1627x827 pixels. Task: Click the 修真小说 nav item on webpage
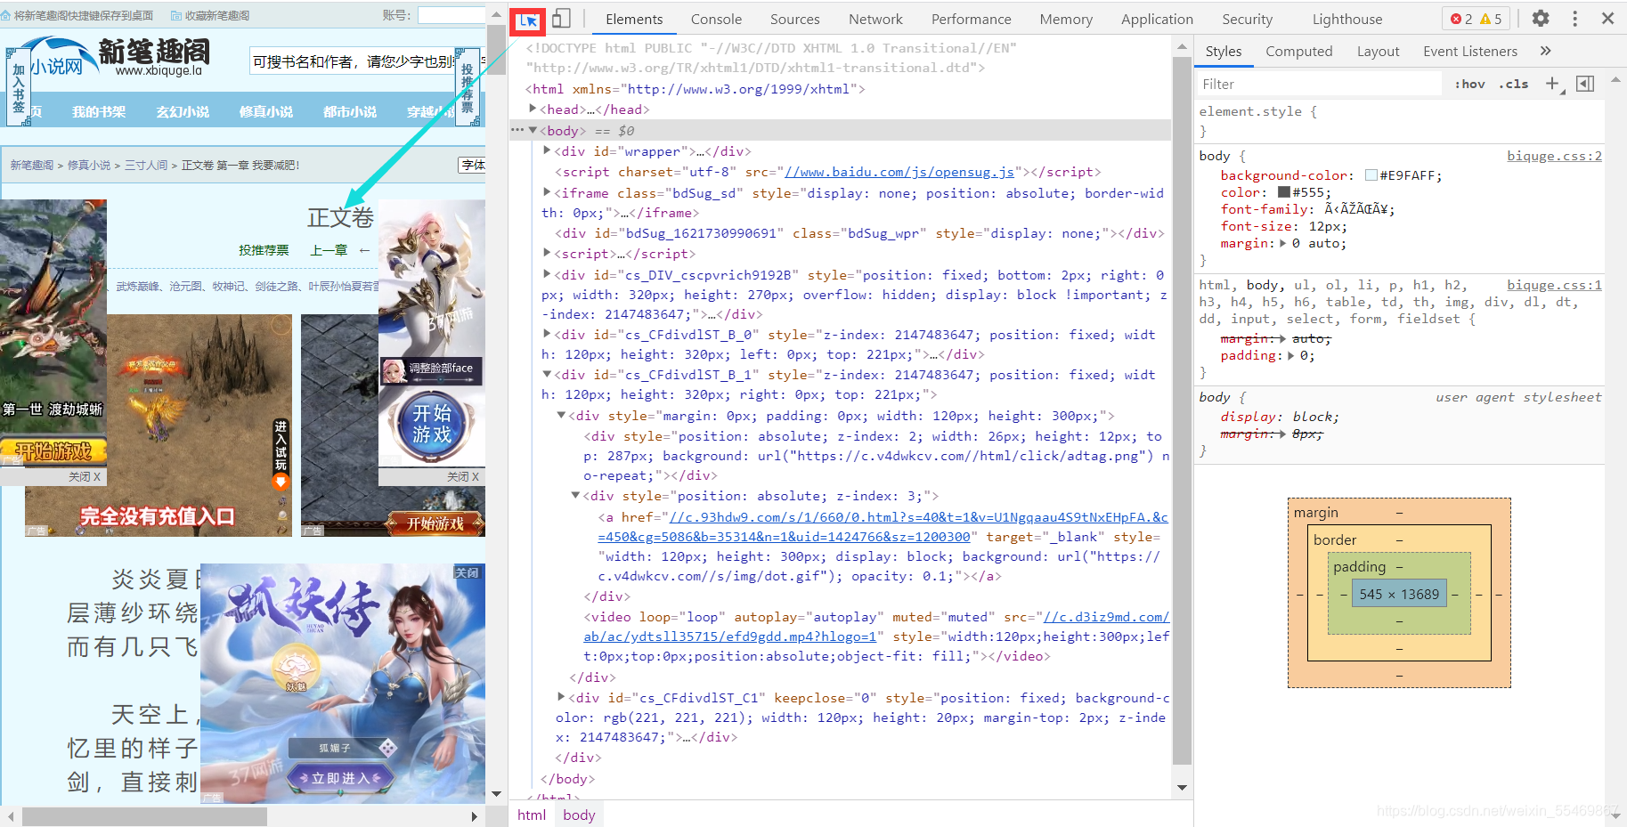[266, 112]
